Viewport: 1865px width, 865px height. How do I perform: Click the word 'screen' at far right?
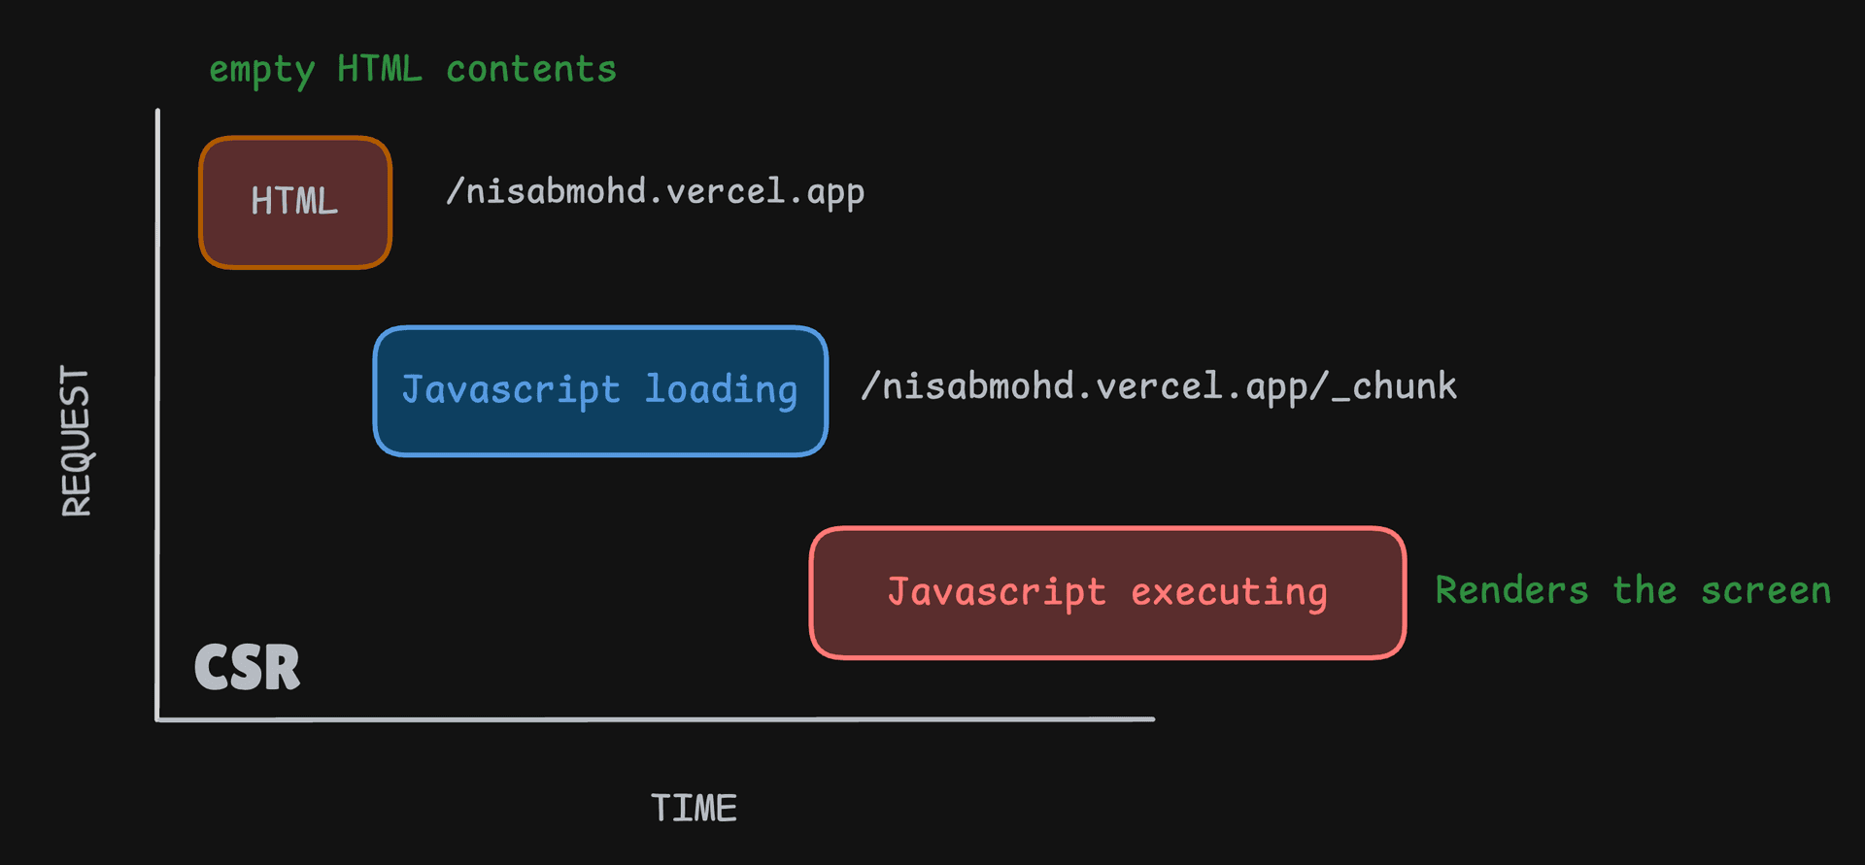tap(1766, 590)
